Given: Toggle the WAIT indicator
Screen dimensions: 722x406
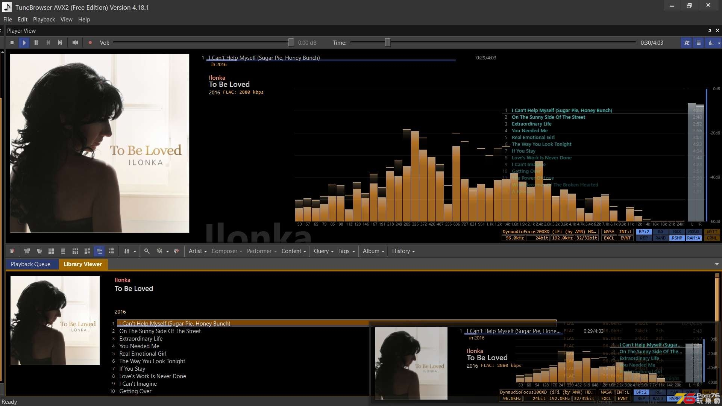Looking at the screenshot, I should (712, 232).
